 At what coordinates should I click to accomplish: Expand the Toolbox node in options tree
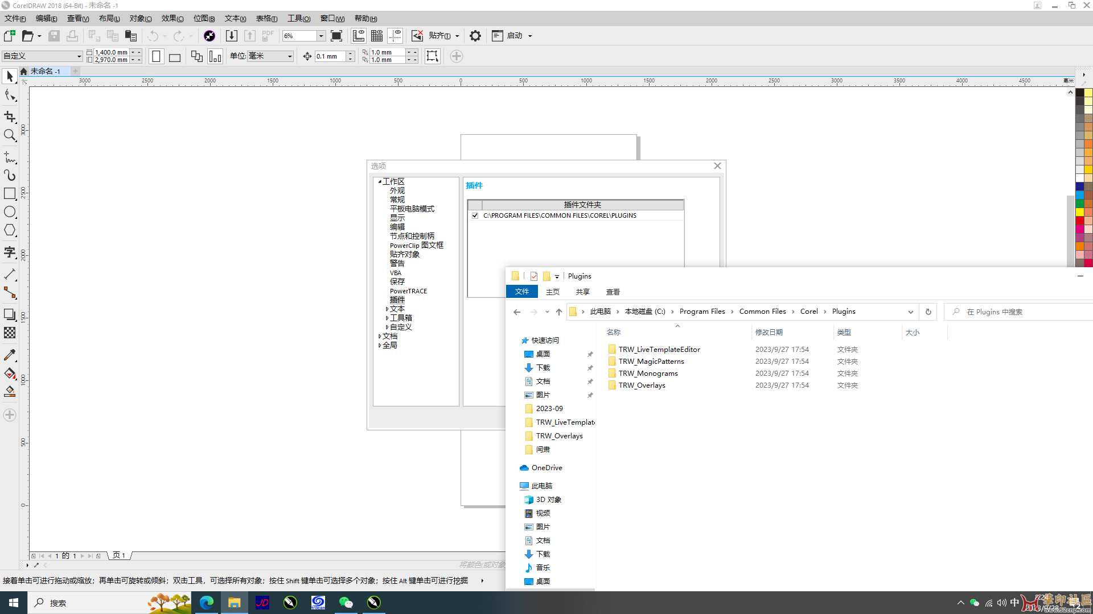(x=387, y=318)
